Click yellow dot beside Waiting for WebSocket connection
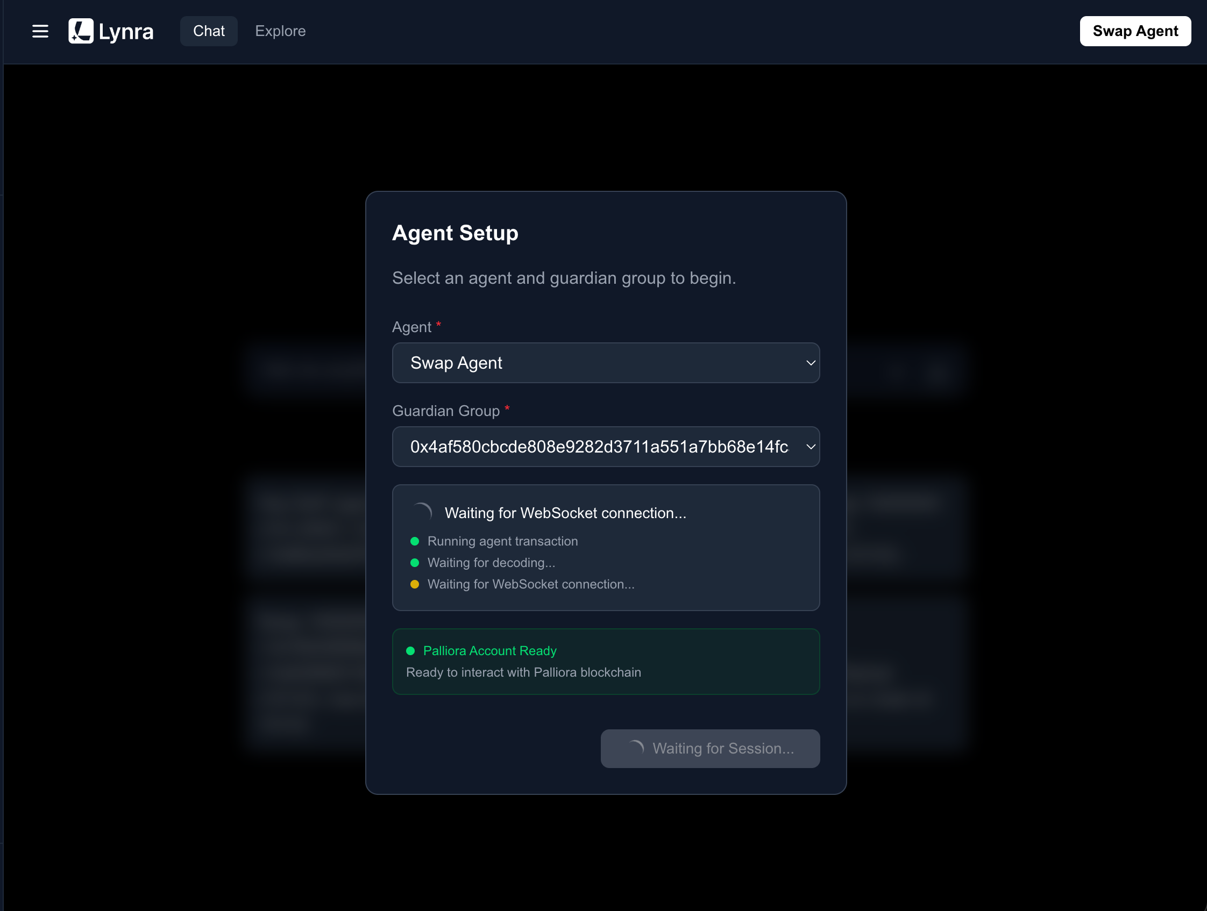Image resolution: width=1207 pixels, height=911 pixels. [x=415, y=584]
